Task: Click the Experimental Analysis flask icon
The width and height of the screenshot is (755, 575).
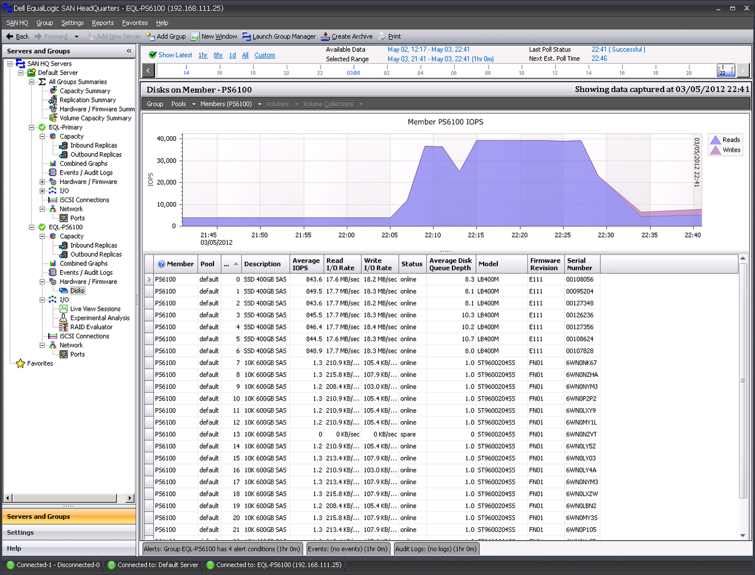Action: [x=64, y=318]
